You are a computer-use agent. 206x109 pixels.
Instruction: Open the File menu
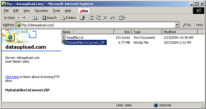point(6,11)
